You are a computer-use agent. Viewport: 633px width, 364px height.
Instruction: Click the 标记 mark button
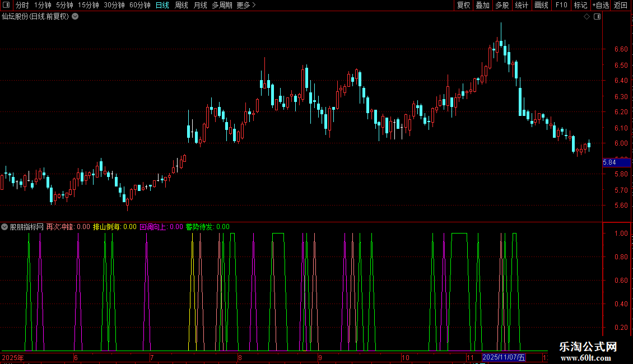pos(580,5)
